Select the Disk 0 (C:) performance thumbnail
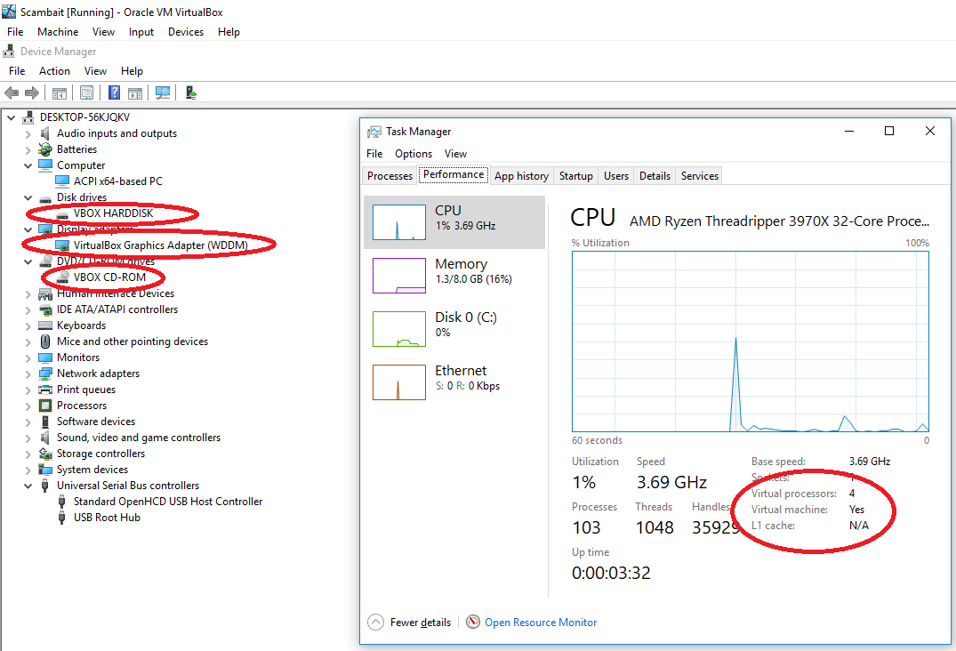 coord(399,329)
